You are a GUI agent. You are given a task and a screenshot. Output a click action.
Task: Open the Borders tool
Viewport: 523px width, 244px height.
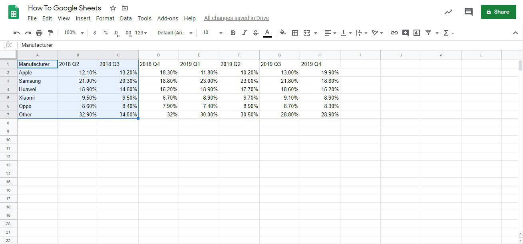295,33
